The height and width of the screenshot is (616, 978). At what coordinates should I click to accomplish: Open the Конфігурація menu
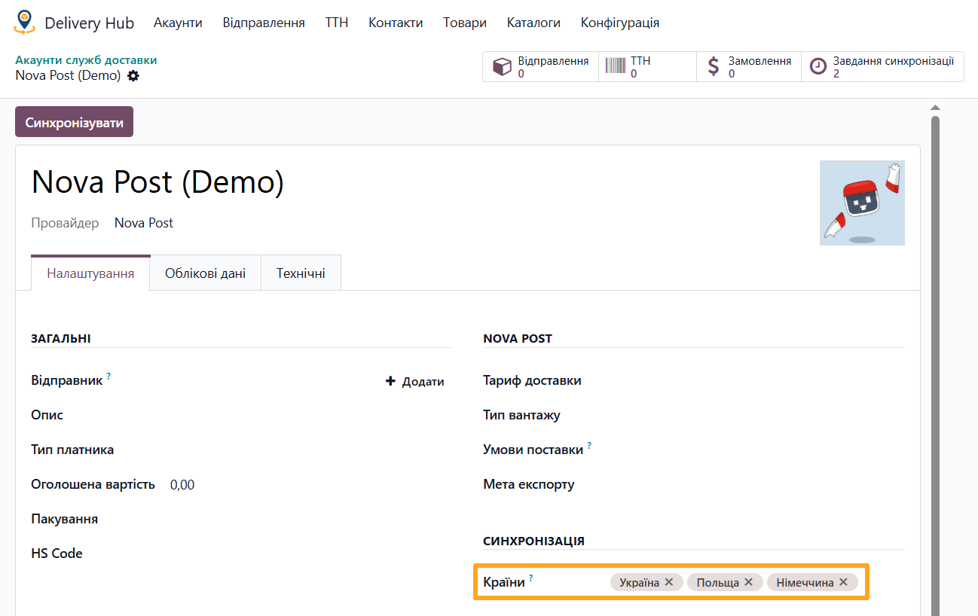point(620,23)
